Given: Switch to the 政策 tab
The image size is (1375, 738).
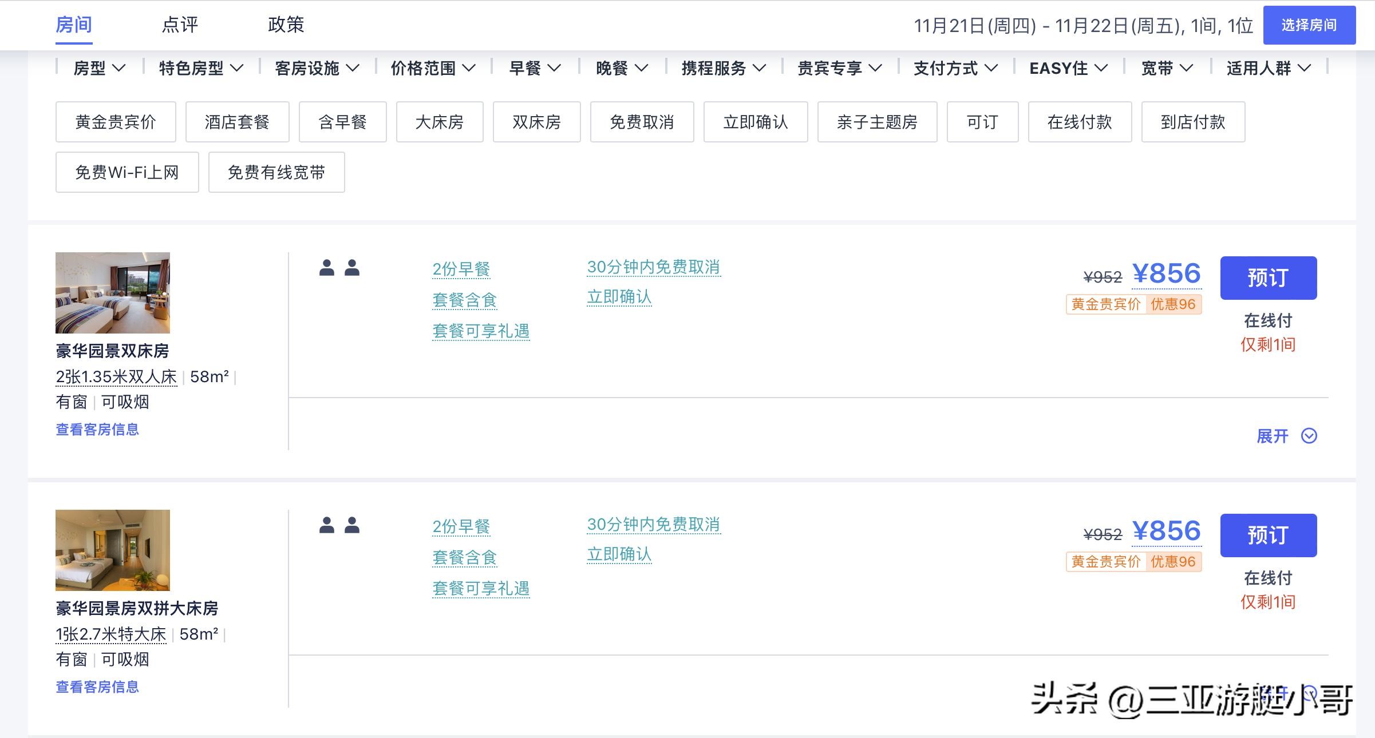Looking at the screenshot, I should (x=286, y=25).
